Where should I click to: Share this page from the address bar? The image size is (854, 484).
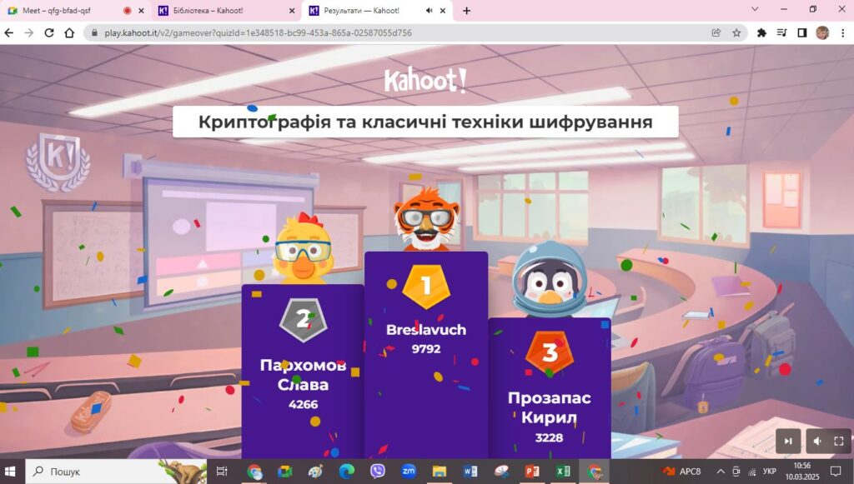[x=716, y=32]
